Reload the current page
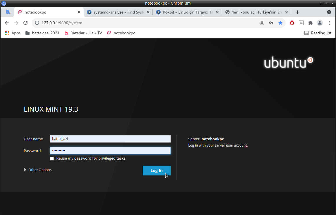Viewport: 336px width, 215px height. point(25,23)
